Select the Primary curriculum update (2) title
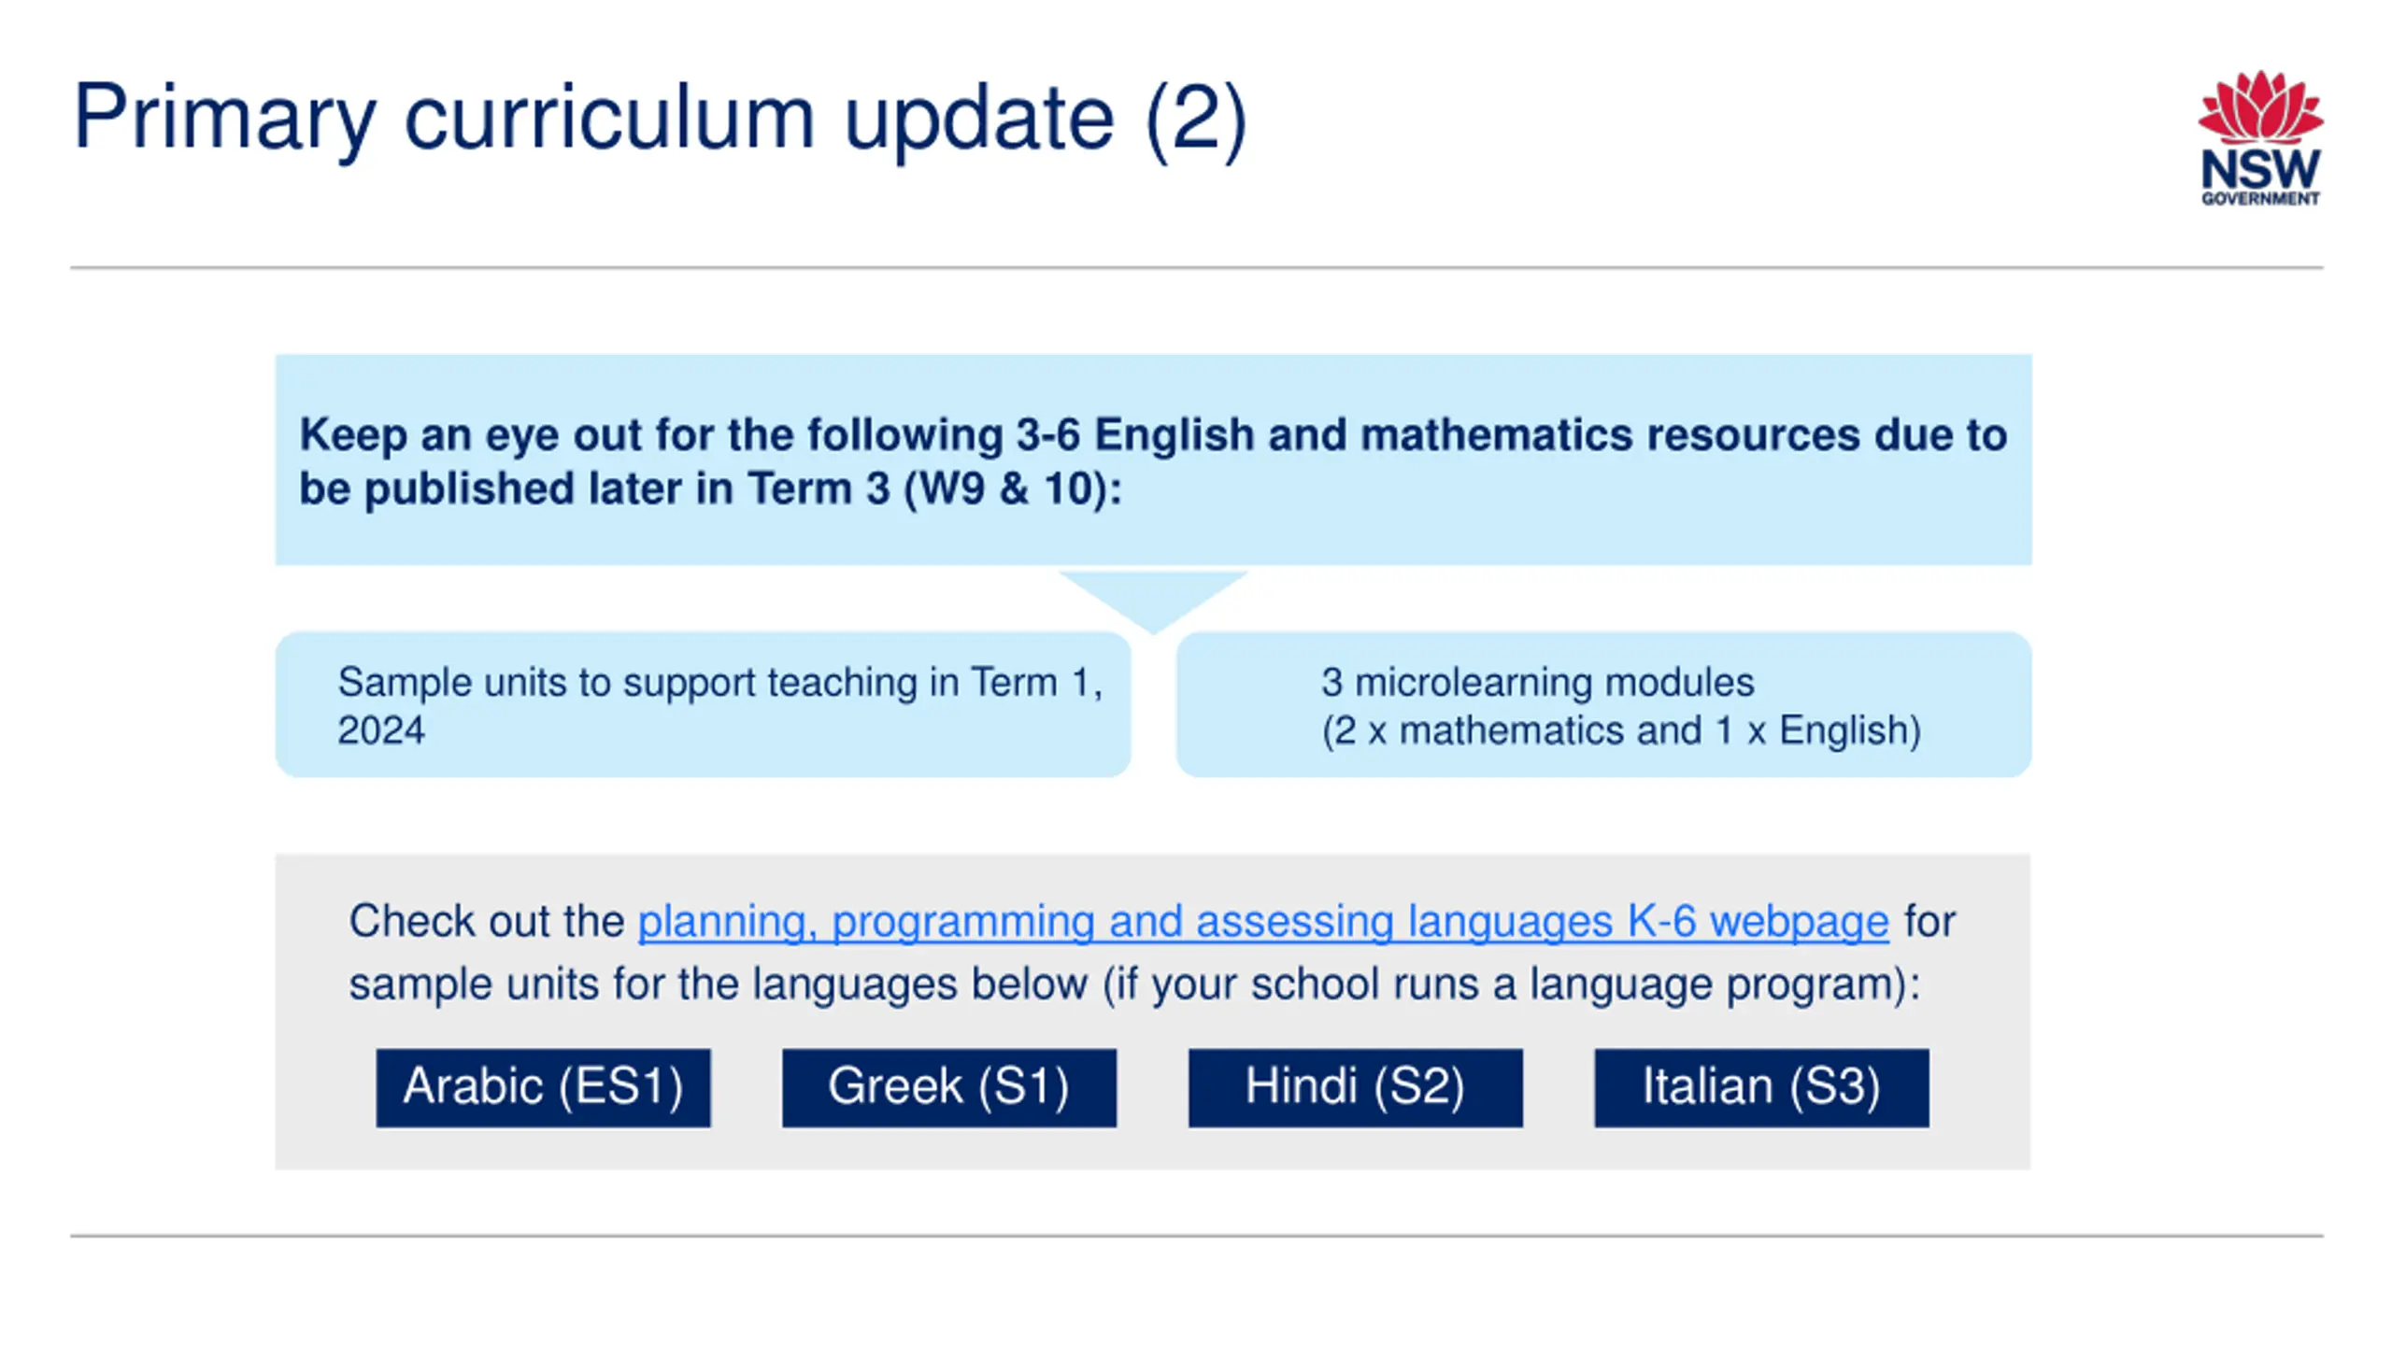Screen dimensions: 2392x1345 click(x=661, y=119)
